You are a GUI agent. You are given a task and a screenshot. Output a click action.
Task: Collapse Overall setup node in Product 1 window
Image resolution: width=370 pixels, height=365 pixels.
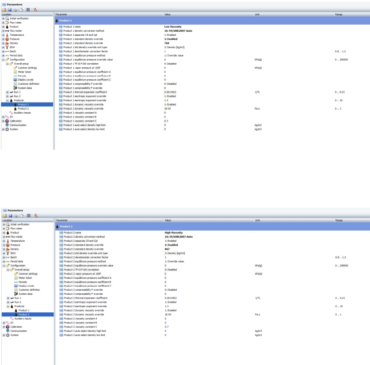coord(8,64)
